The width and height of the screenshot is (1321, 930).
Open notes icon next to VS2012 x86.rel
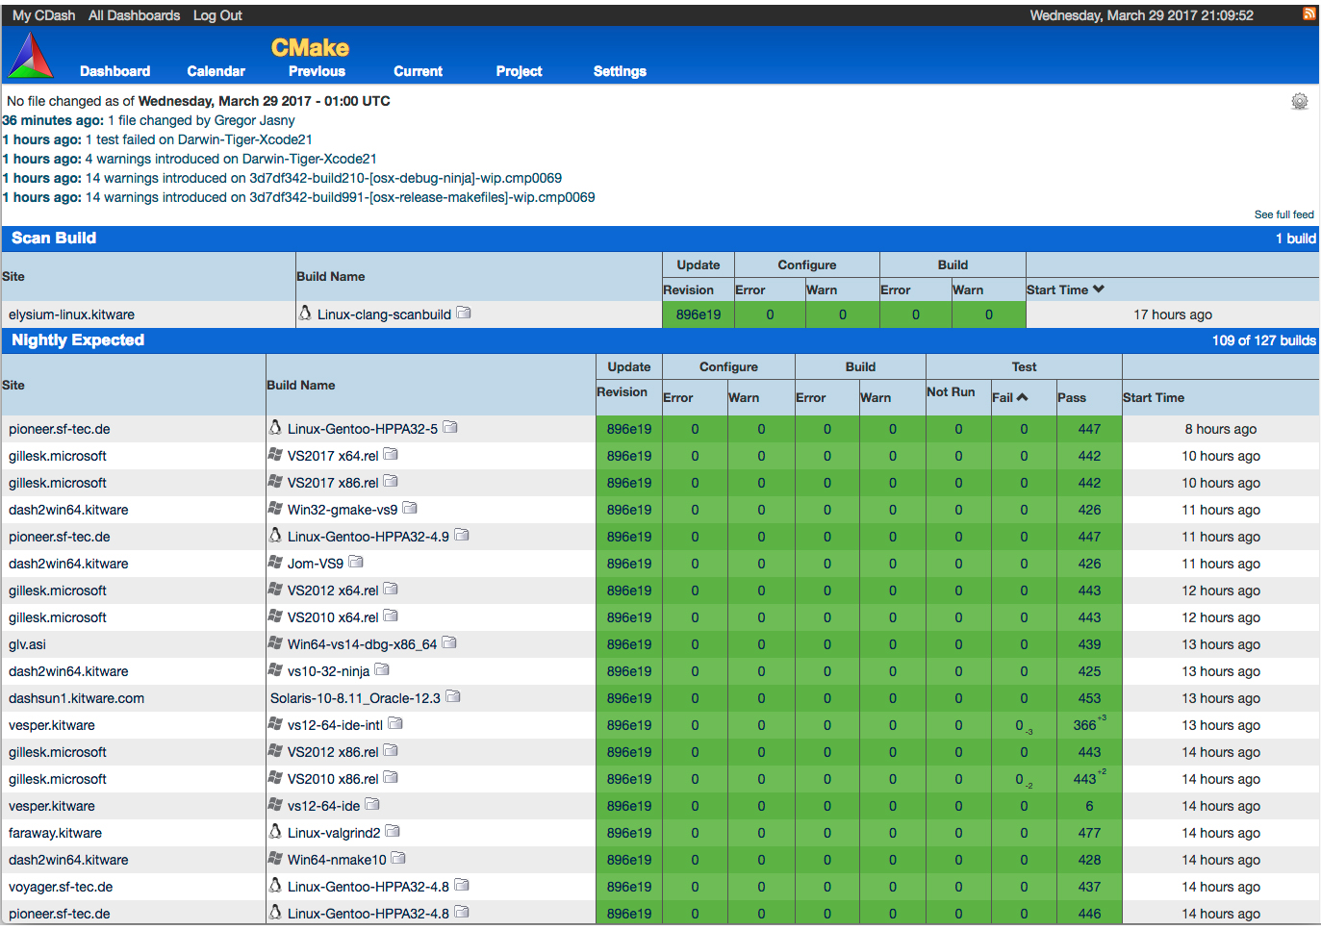click(x=391, y=750)
